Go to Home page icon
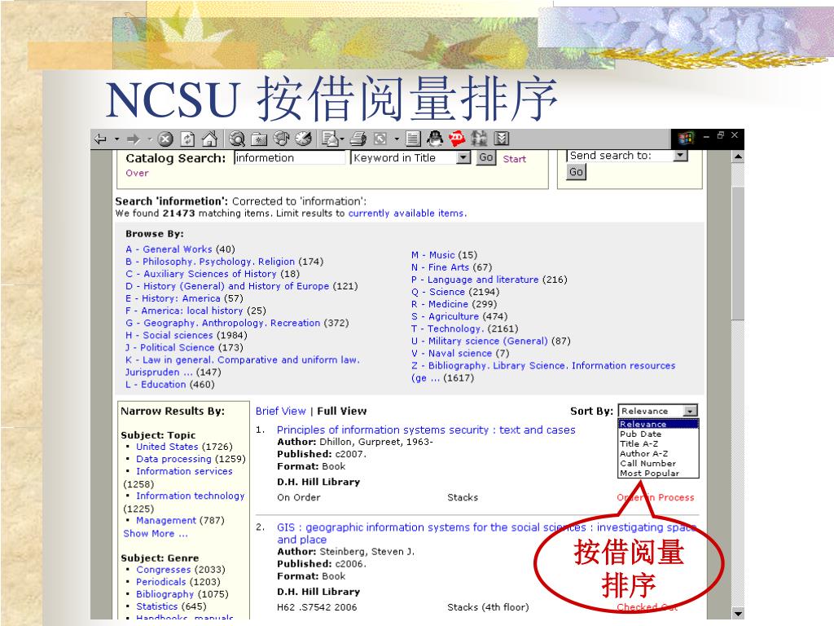The width and height of the screenshot is (834, 626). [209, 139]
